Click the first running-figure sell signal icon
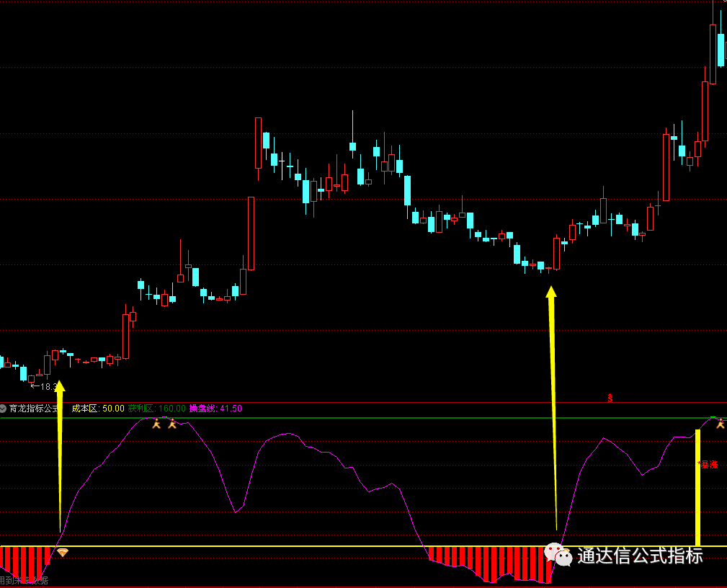727x588 pixels. [x=156, y=424]
